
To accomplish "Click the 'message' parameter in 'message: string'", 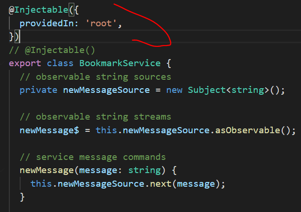I will click(98, 170).
